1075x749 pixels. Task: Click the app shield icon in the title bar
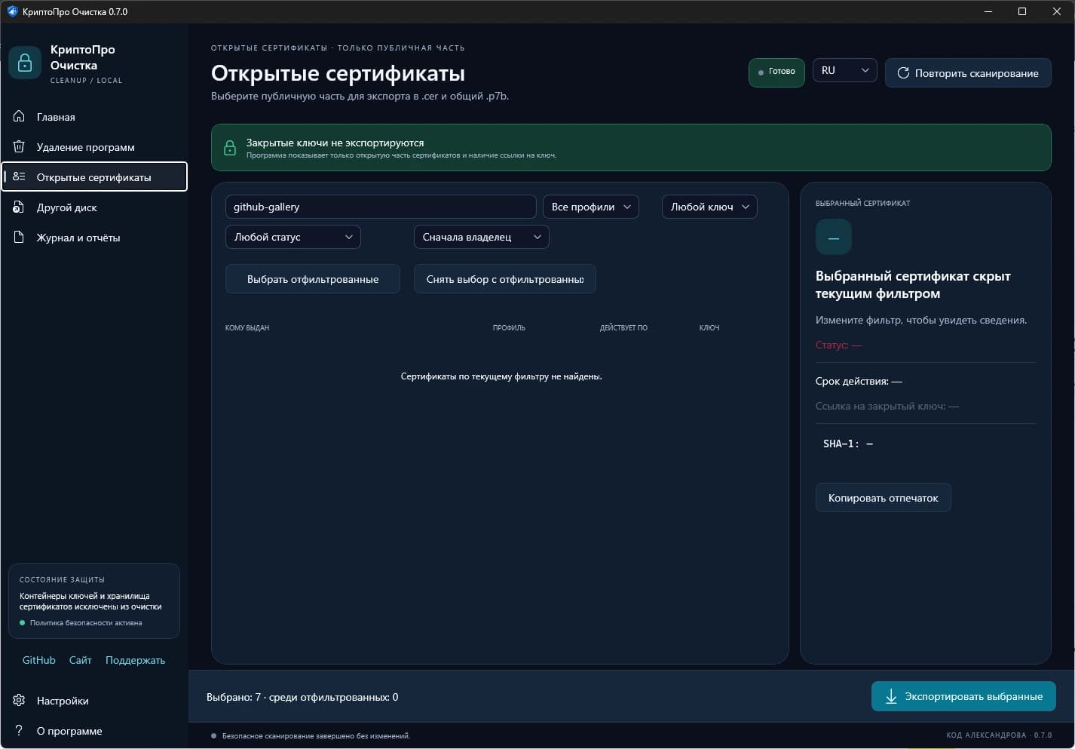[12, 11]
